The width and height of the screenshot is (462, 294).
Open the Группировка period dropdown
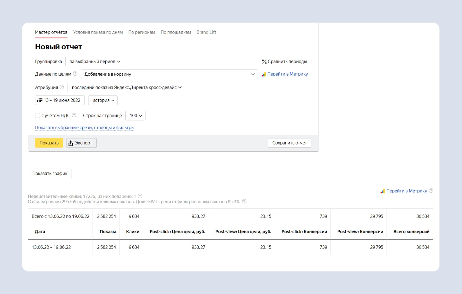(x=95, y=62)
